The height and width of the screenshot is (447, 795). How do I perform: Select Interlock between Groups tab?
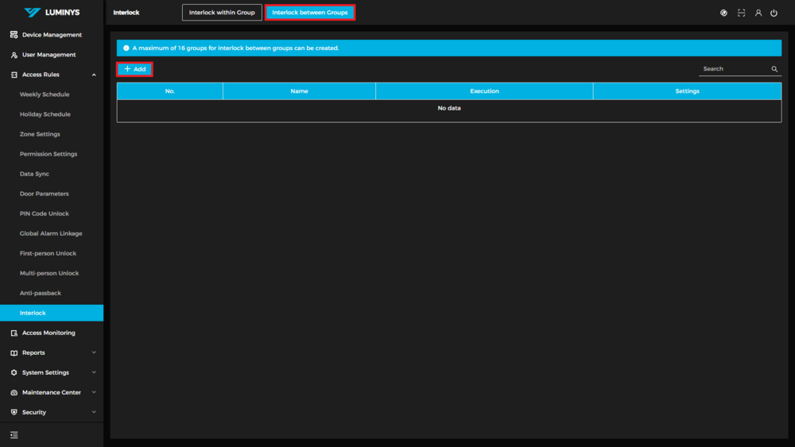[x=310, y=13]
